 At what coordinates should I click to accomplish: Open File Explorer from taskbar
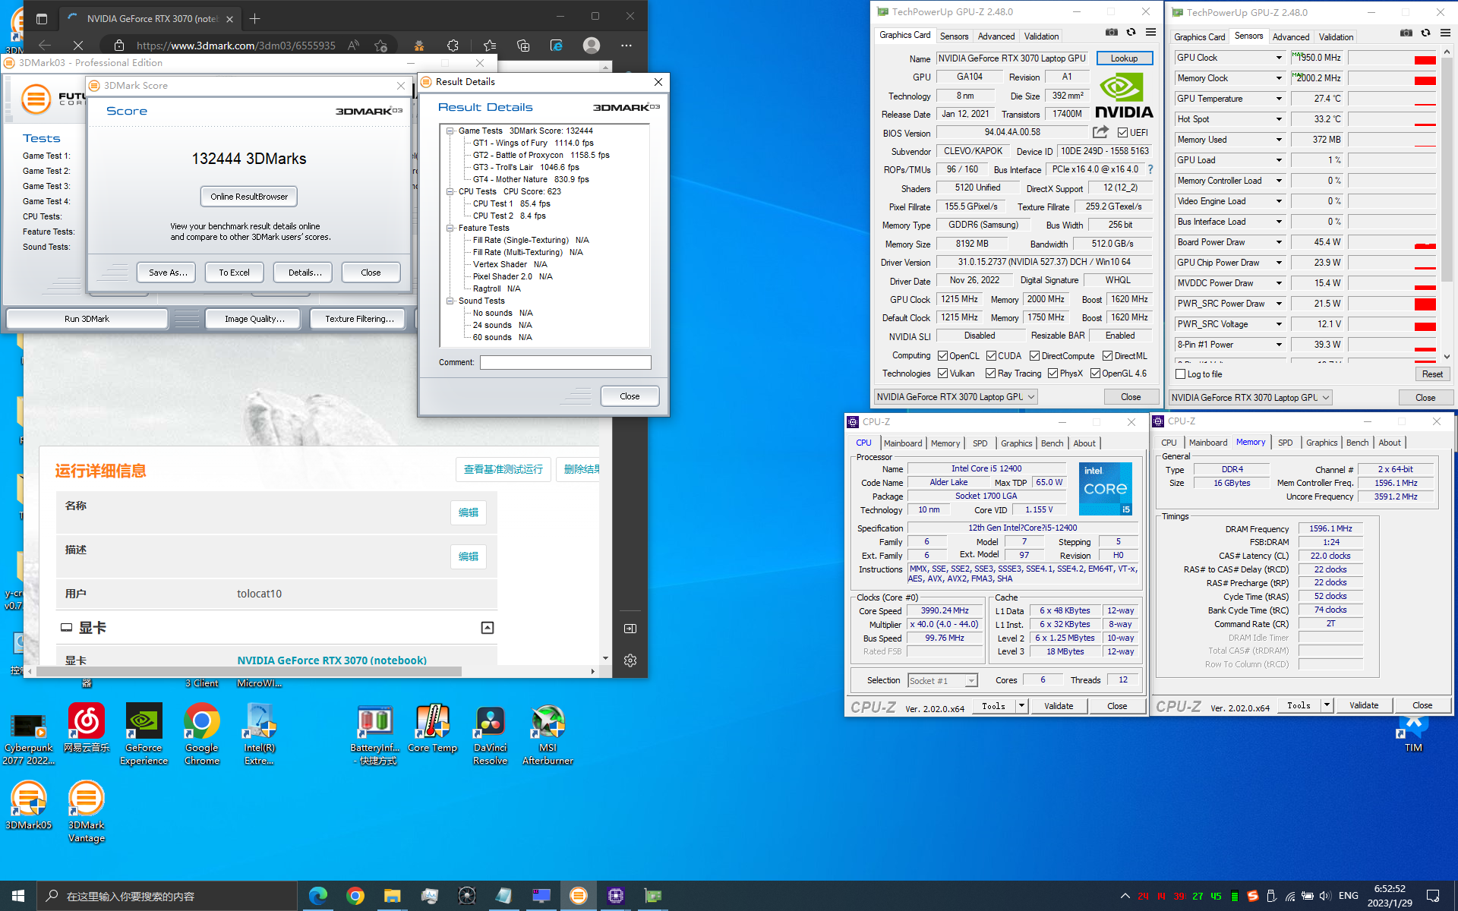(392, 896)
